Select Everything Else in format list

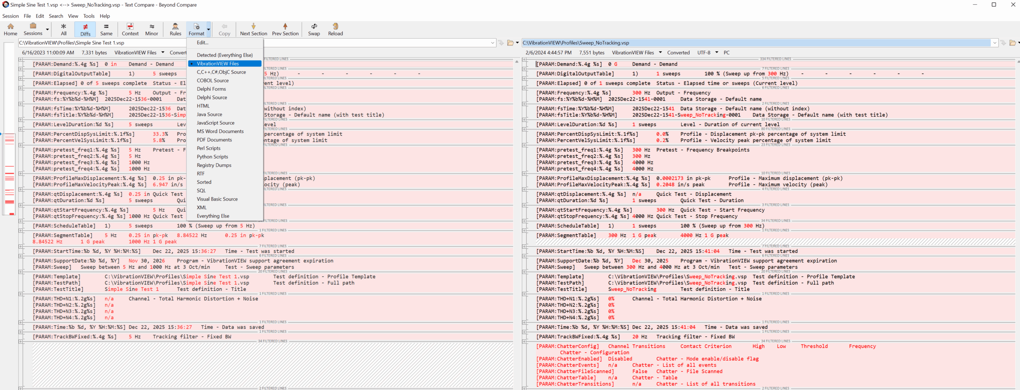tap(213, 216)
